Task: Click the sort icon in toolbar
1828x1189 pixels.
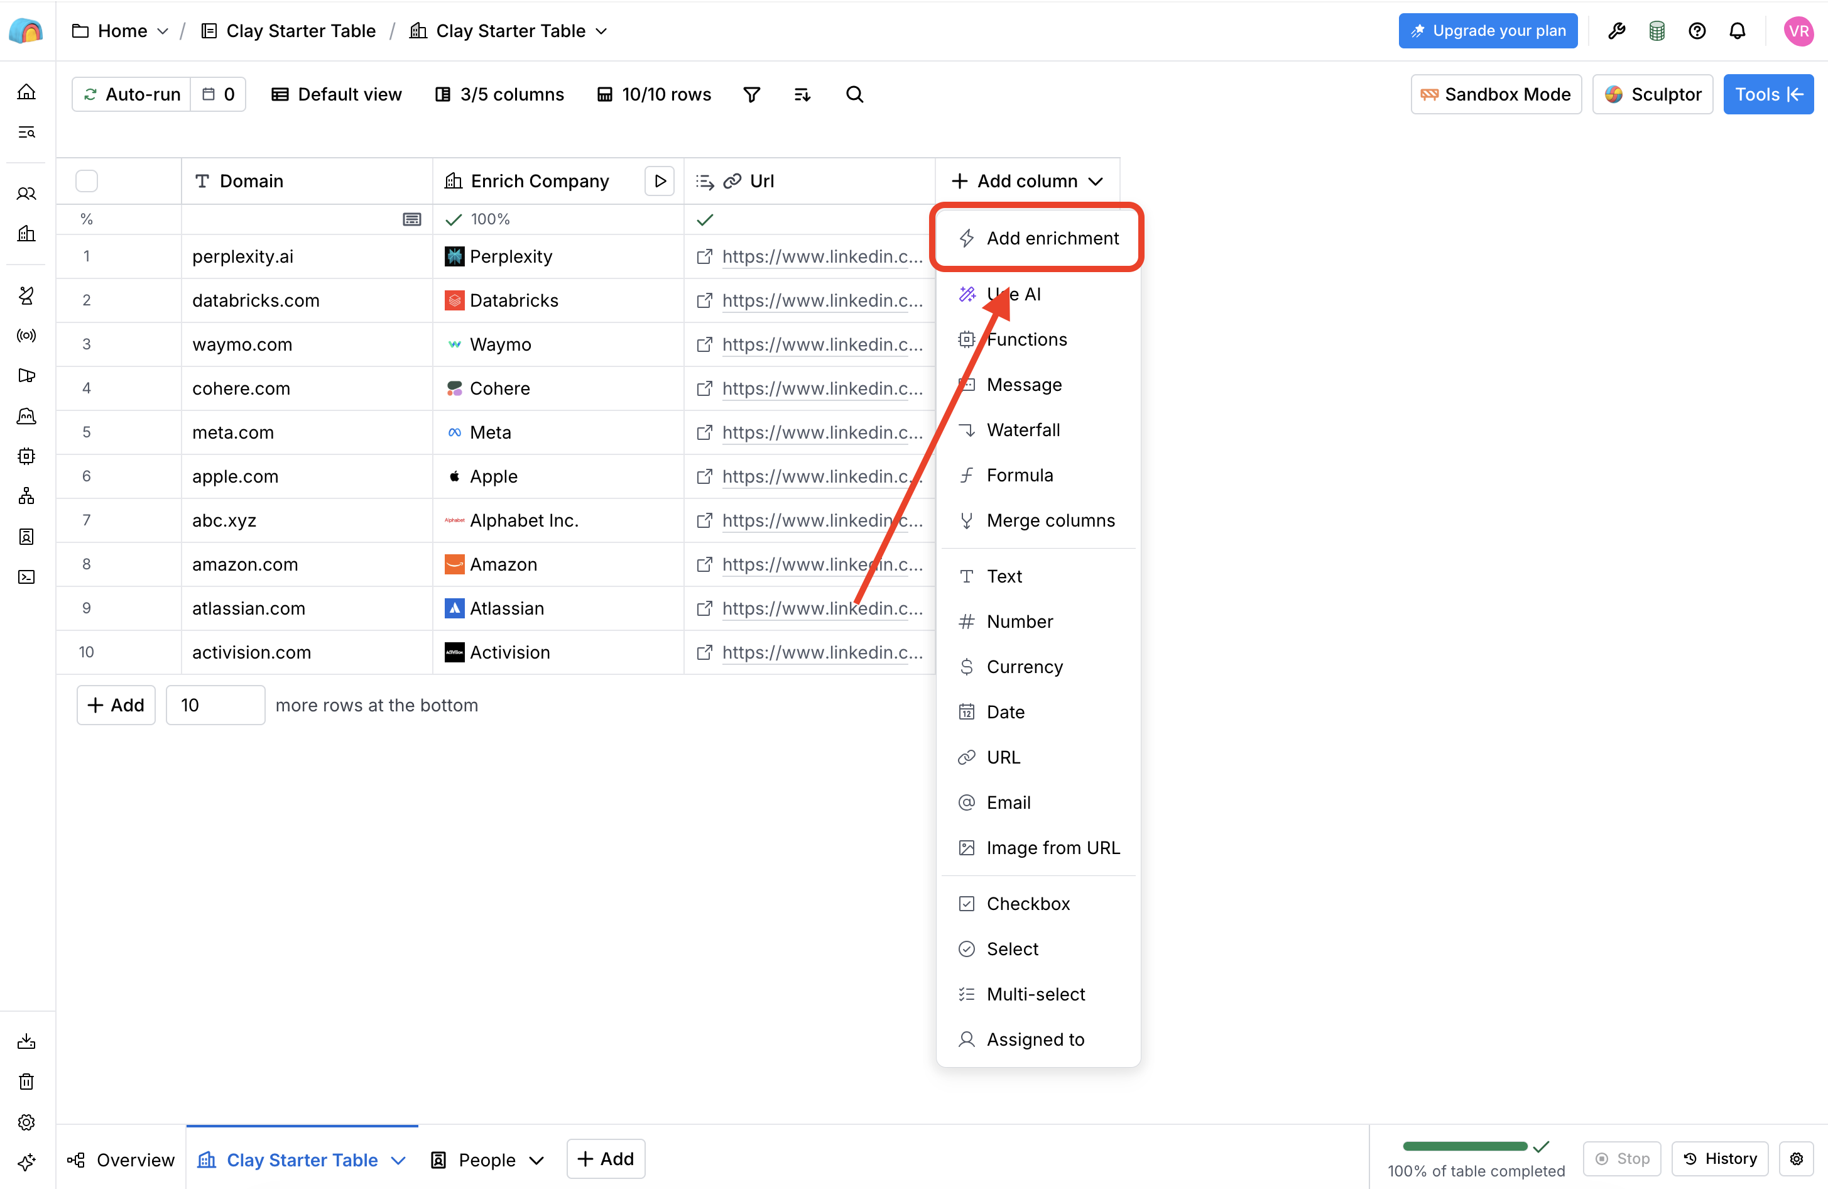Action: click(802, 94)
